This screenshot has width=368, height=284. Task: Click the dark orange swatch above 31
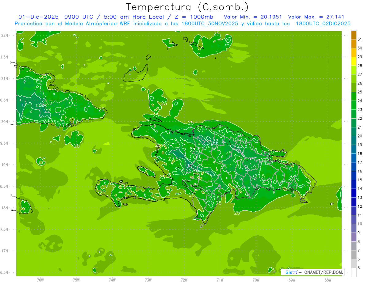point(354,35)
